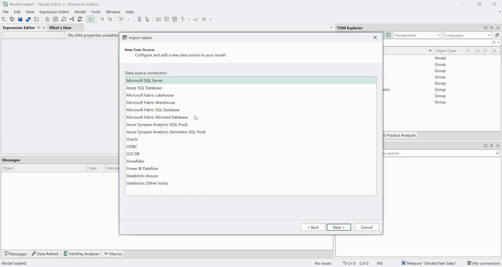
Task: Click the Save All double-disk icon
Action: tap(28, 19)
